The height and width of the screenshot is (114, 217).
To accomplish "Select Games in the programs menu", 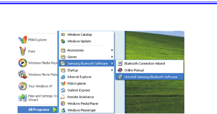I will click(87, 57).
